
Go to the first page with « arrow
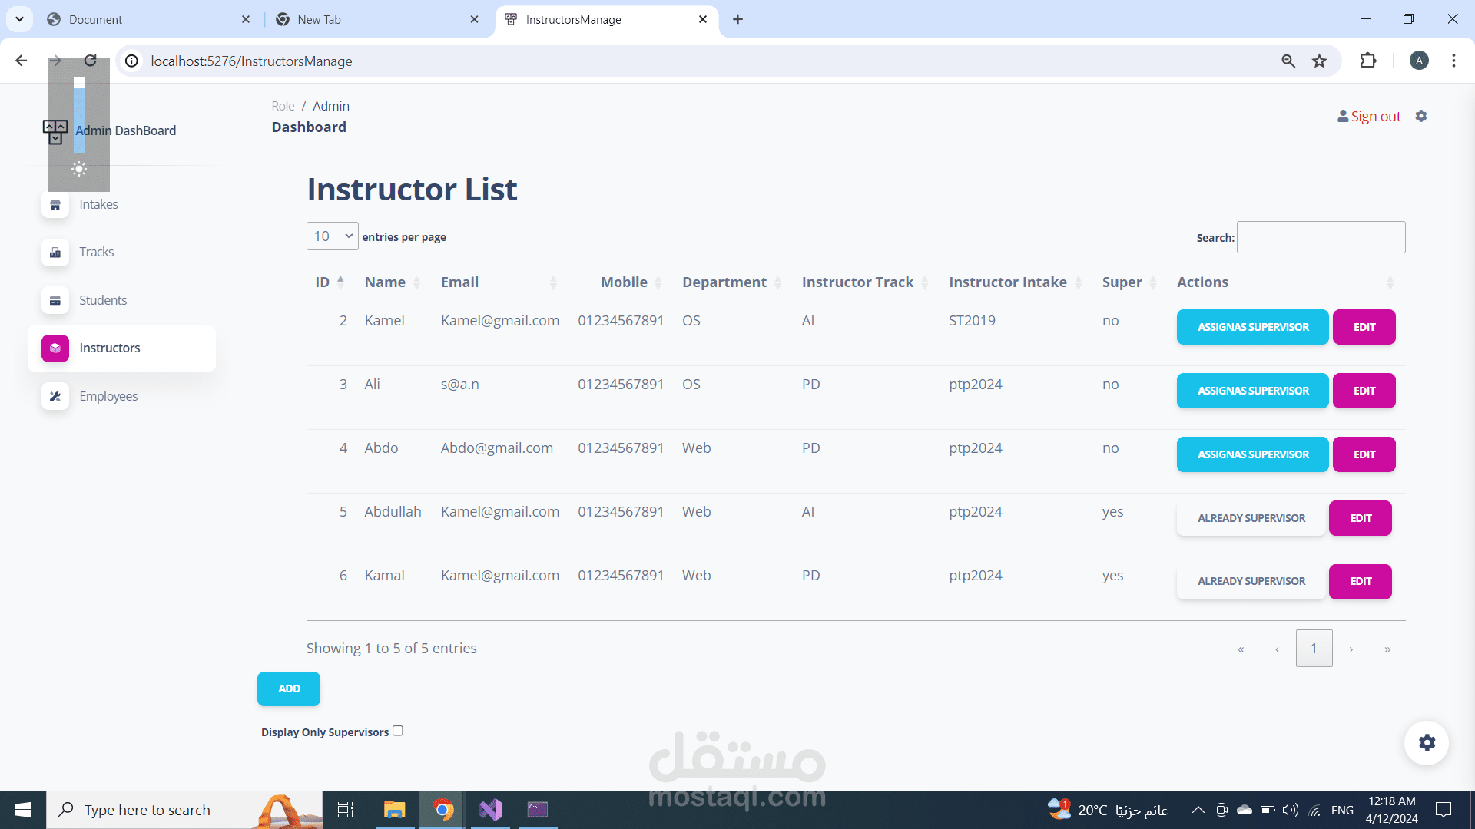pos(1241,649)
